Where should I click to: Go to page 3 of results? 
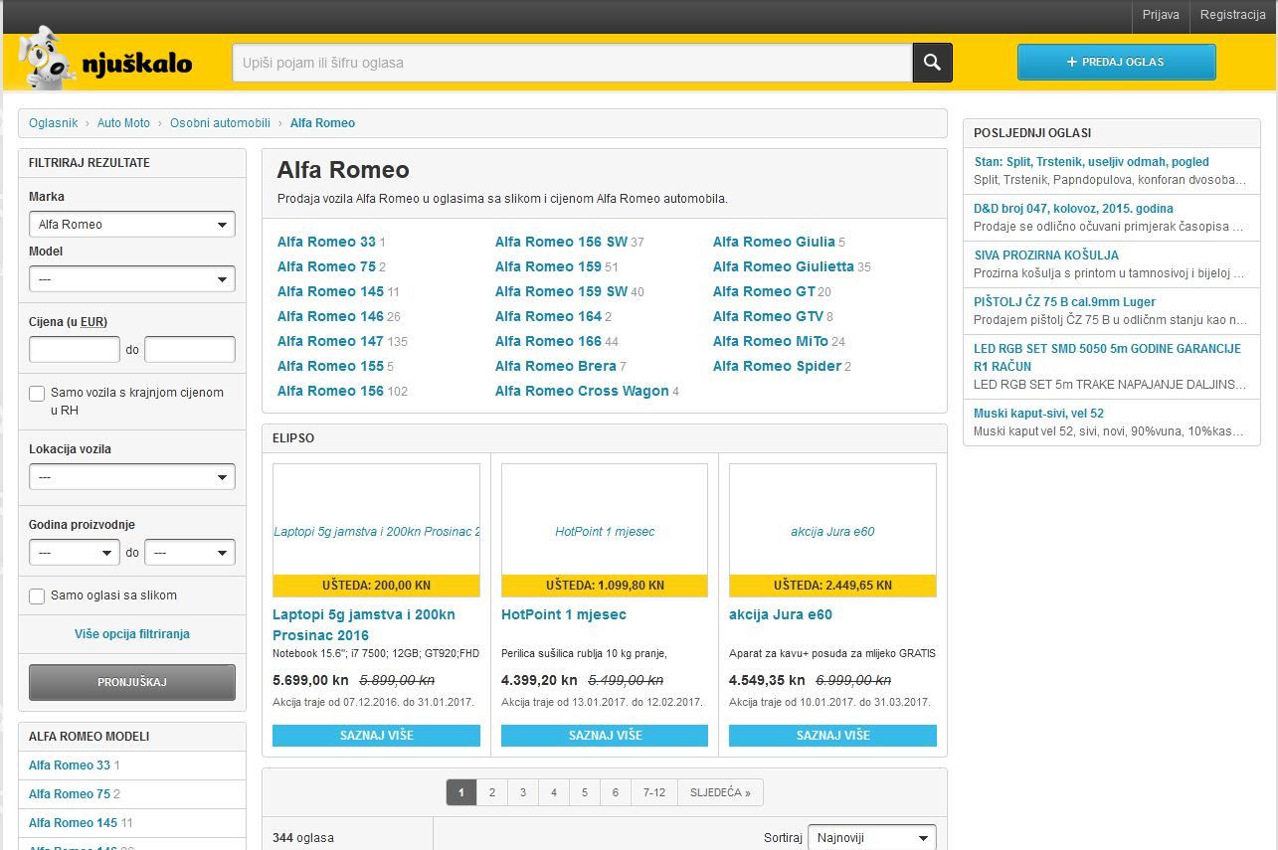pyautogui.click(x=522, y=792)
